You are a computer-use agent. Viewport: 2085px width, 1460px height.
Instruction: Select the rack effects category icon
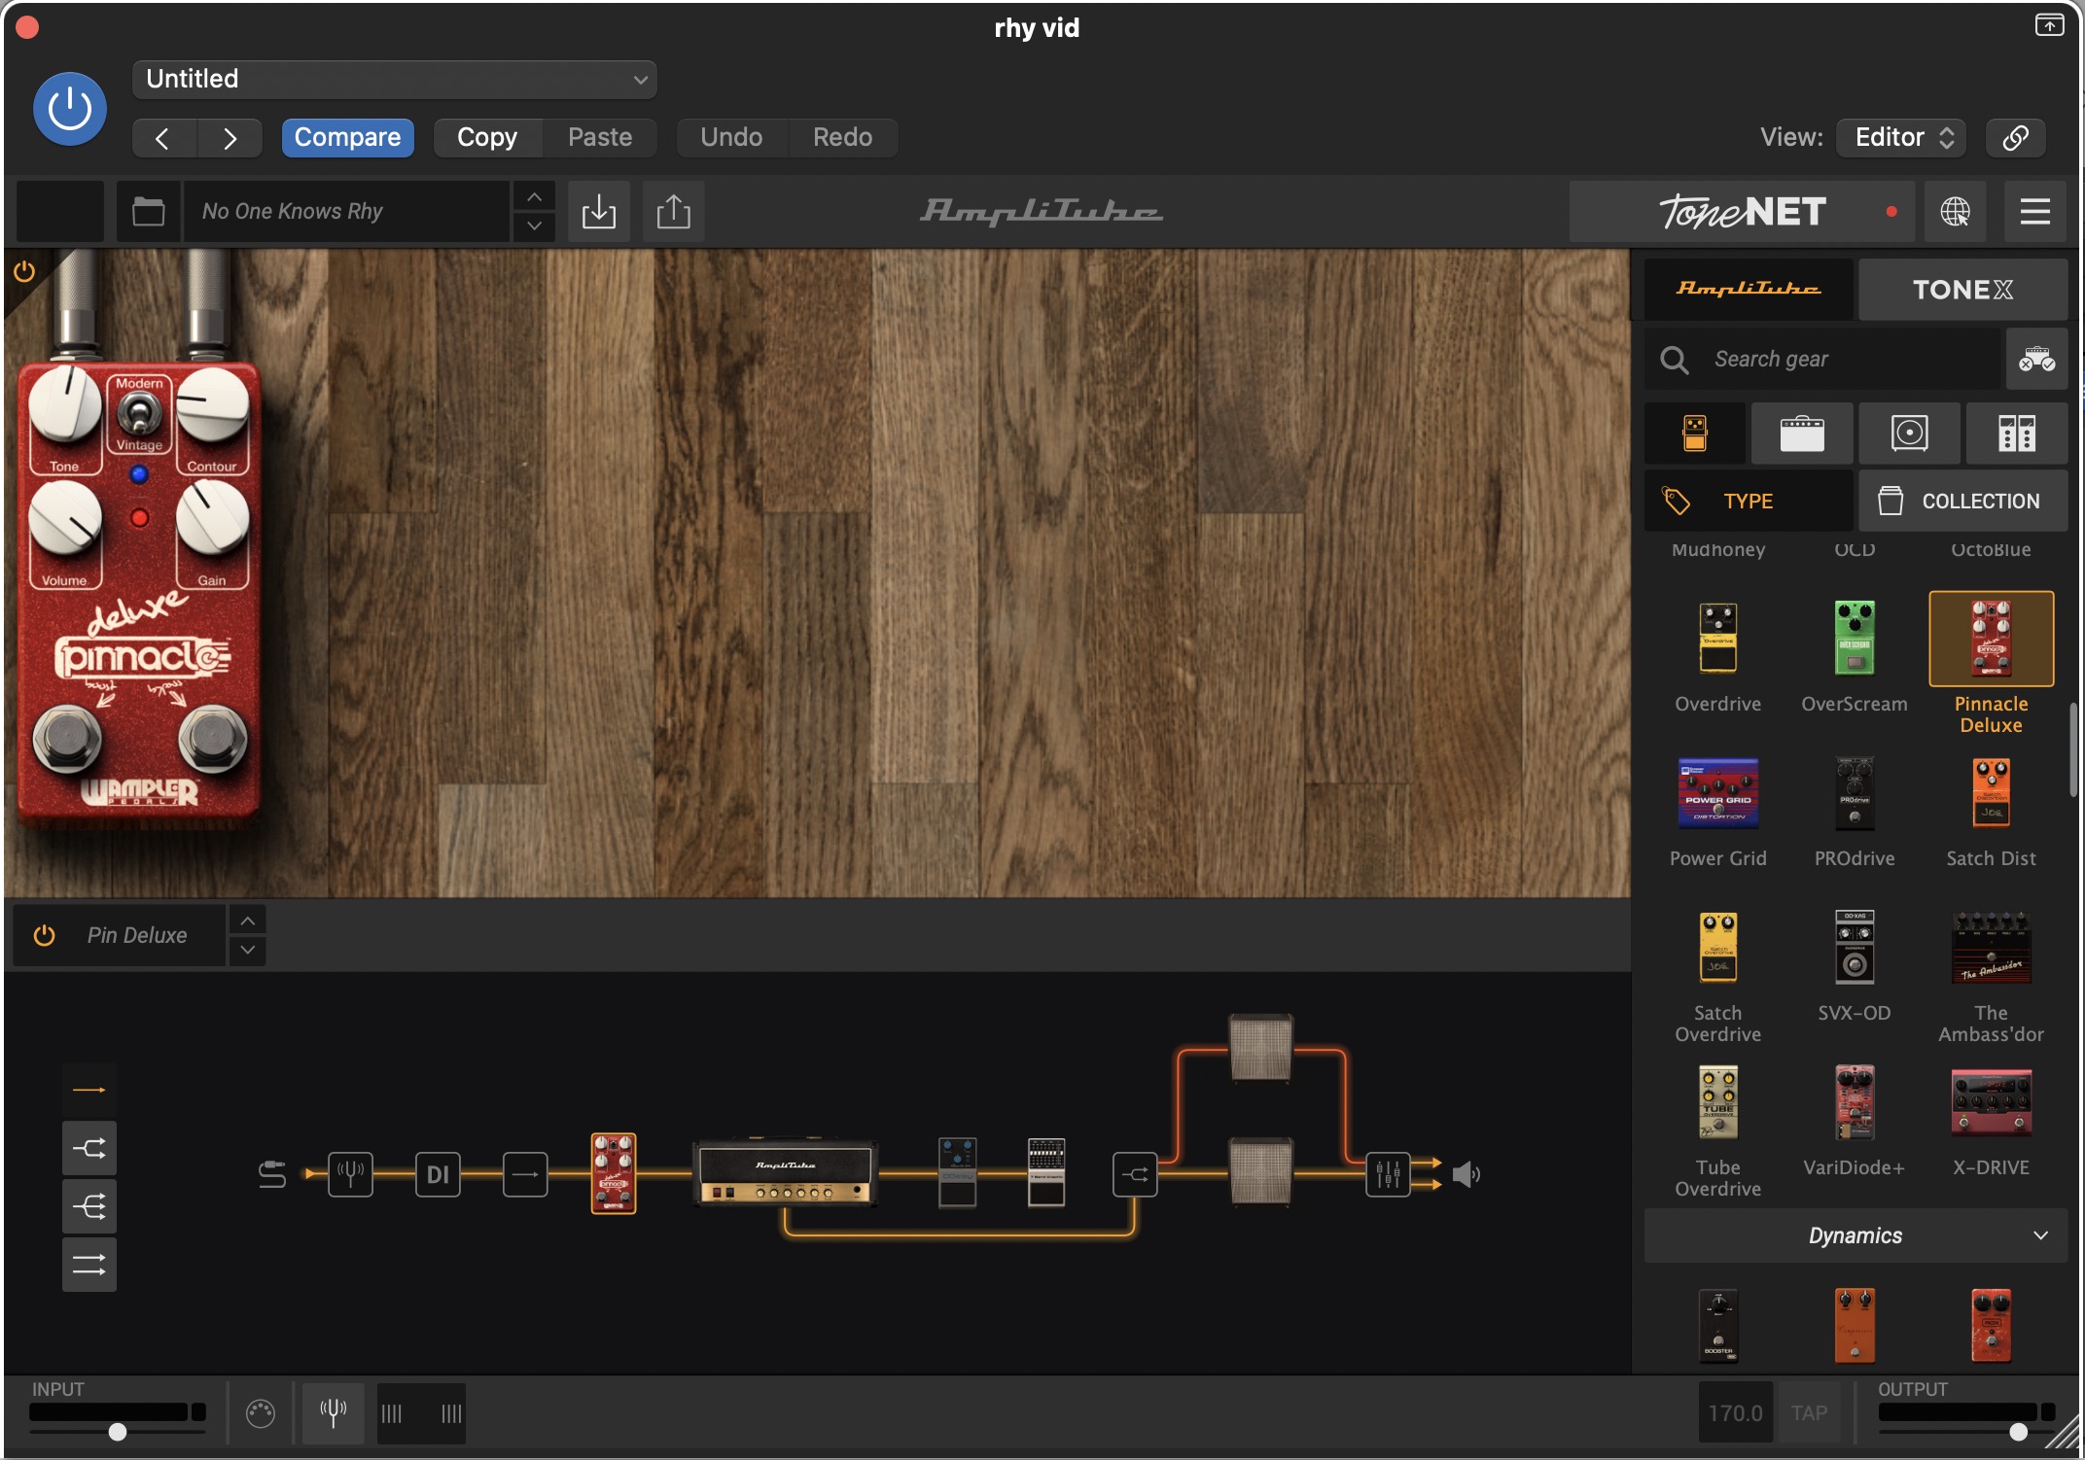pos(2016,434)
